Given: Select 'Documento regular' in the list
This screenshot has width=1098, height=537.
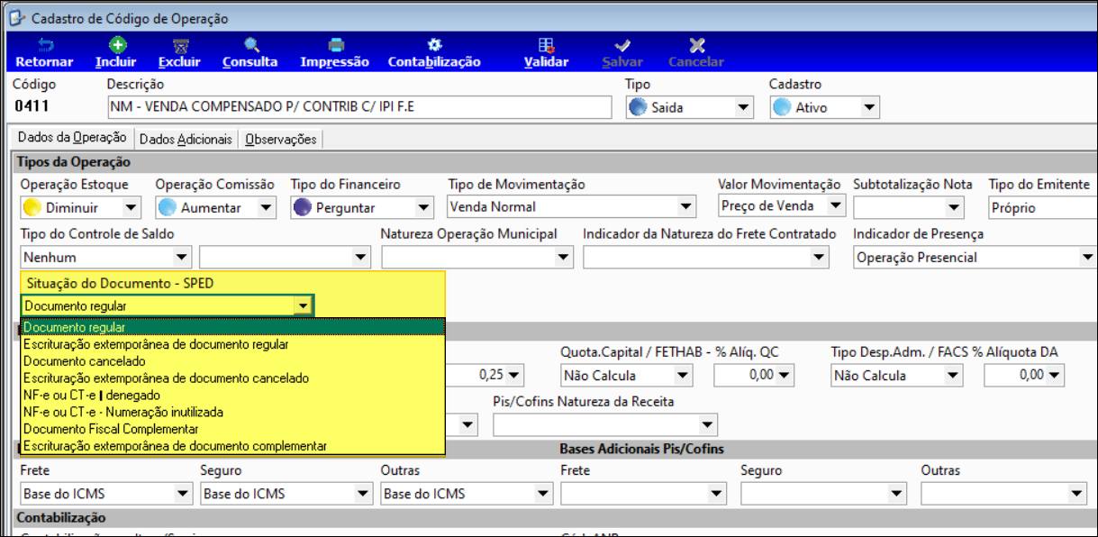Looking at the screenshot, I should pyautogui.click(x=233, y=327).
